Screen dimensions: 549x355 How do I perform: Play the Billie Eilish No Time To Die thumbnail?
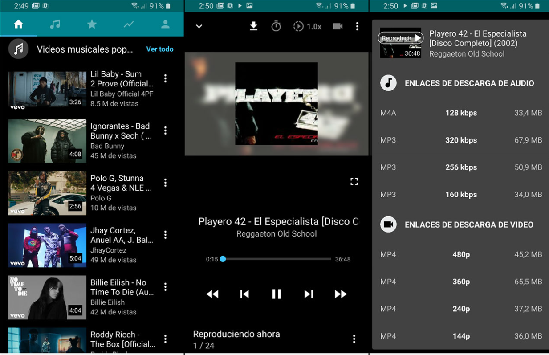pos(47,297)
